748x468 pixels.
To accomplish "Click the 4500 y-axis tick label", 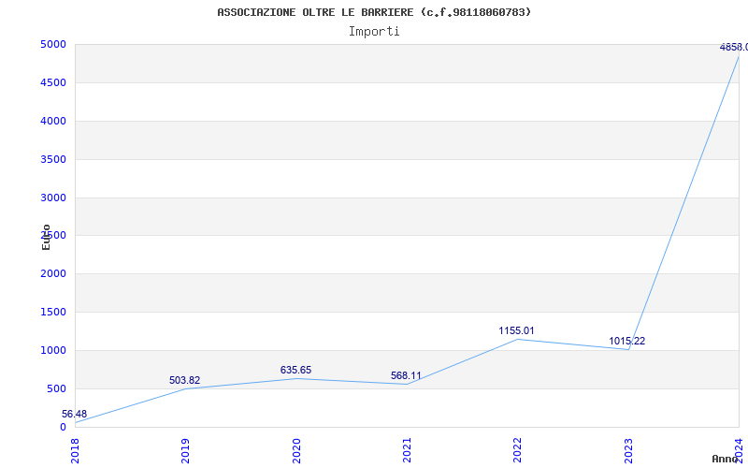I will tap(53, 82).
